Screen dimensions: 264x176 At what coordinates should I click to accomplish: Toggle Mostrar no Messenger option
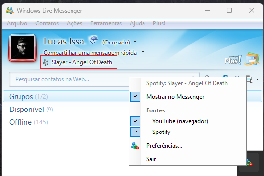pyautogui.click(x=188, y=97)
